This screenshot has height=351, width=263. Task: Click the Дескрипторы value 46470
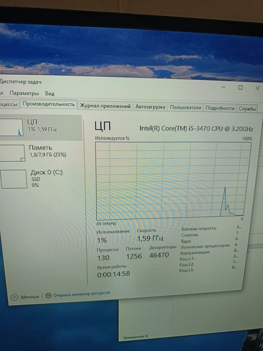pyautogui.click(x=159, y=255)
